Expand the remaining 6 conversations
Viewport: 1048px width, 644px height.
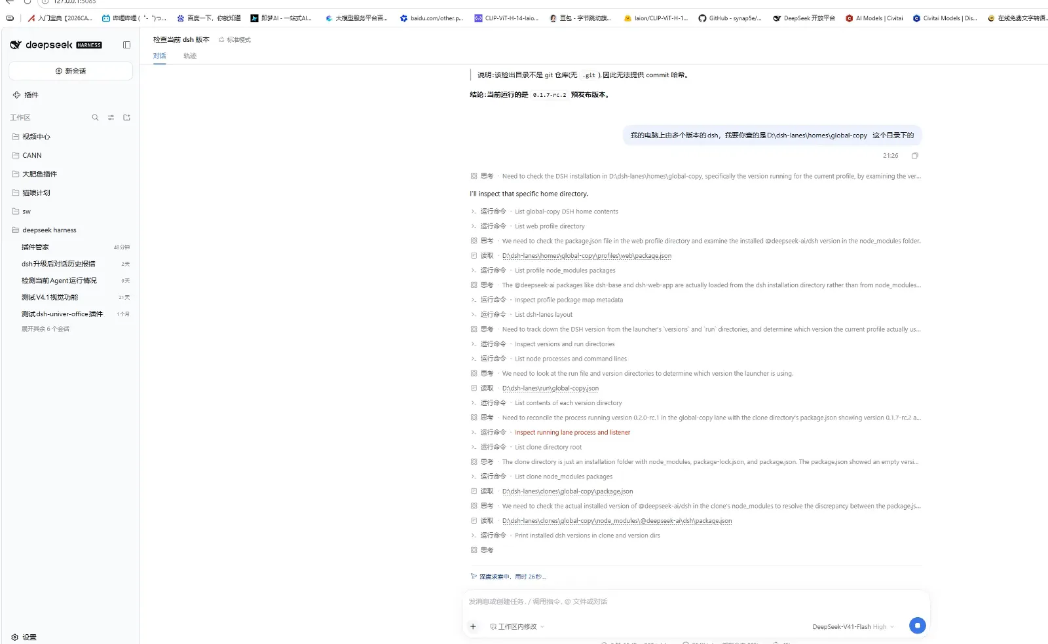point(45,329)
